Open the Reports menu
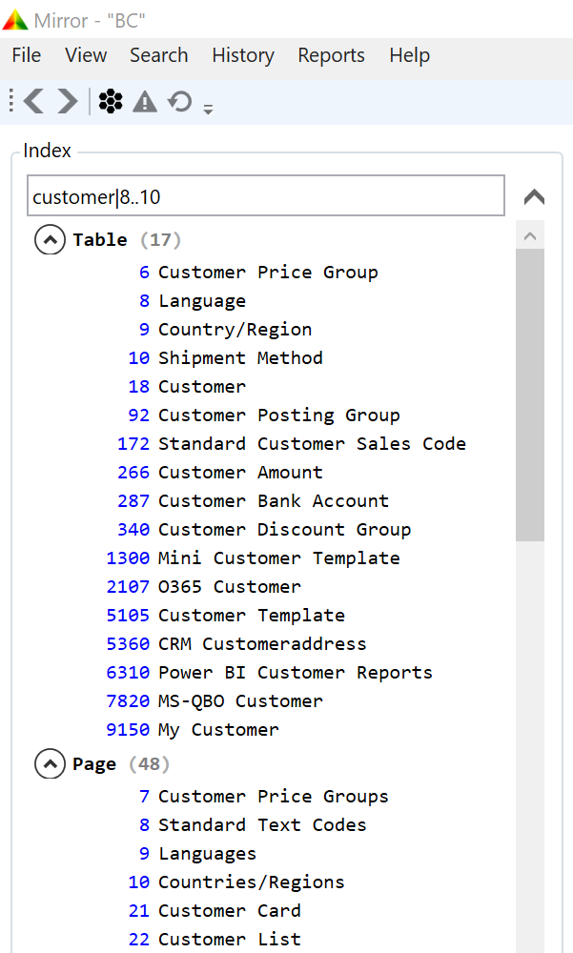The width and height of the screenshot is (573, 953). pyautogui.click(x=331, y=55)
